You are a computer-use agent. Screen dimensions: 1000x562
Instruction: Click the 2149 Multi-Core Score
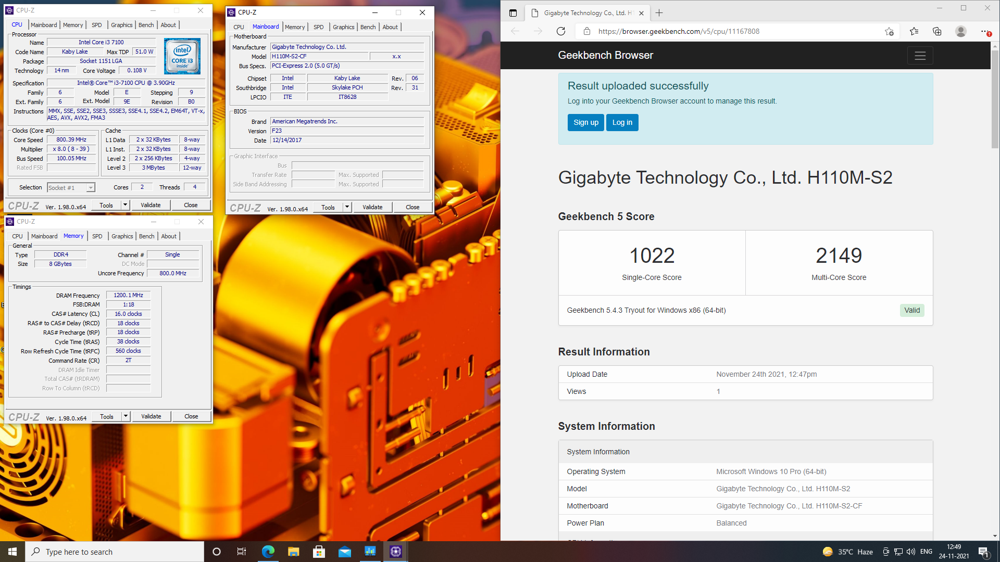[839, 256]
